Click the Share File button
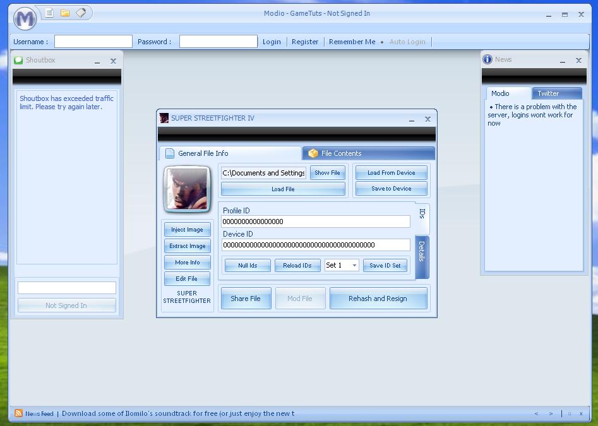This screenshot has height=426, width=598. coord(246,299)
